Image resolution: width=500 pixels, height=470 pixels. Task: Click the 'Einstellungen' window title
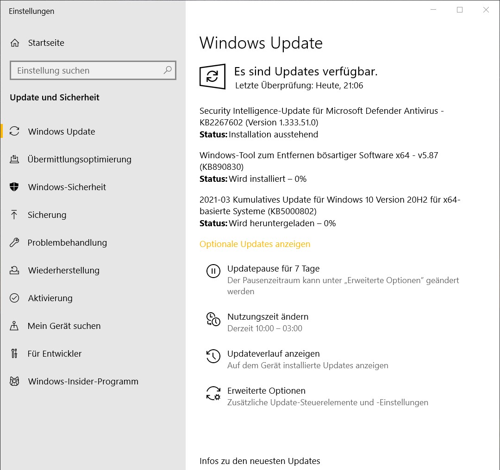31,11
